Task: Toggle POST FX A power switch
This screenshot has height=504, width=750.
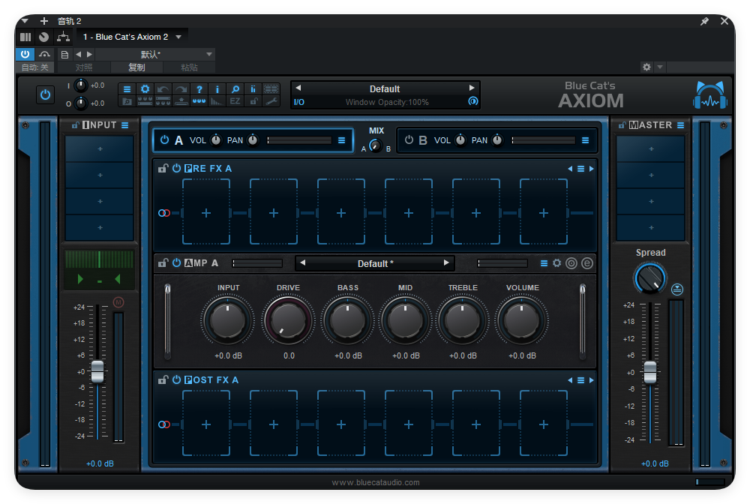Action: 176,379
